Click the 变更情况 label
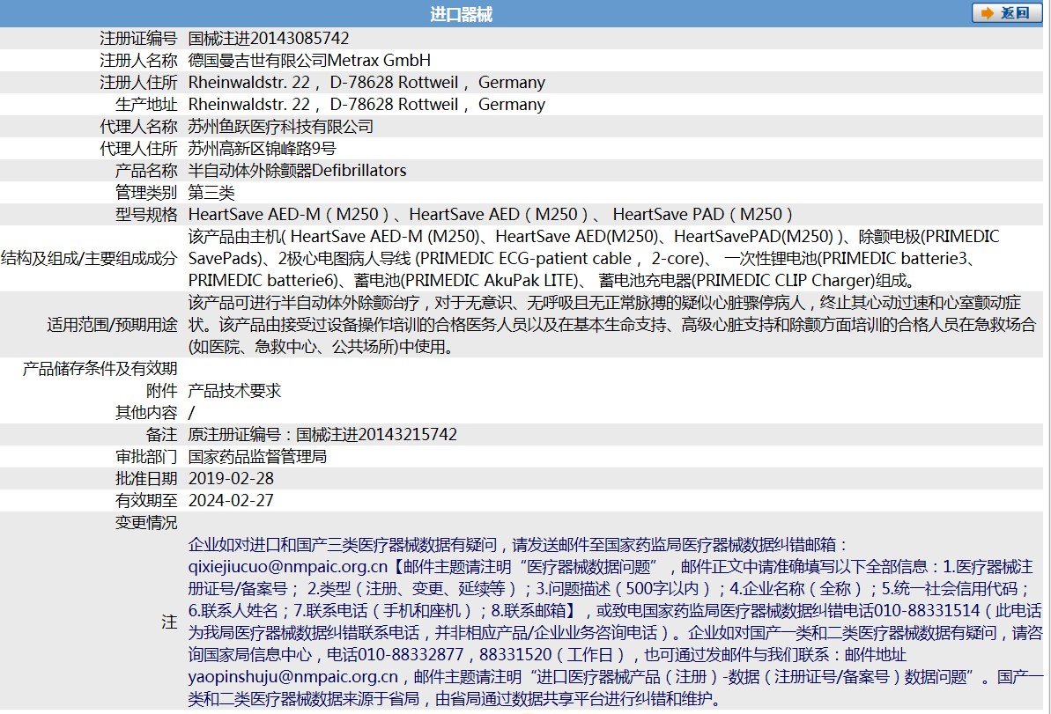1051x714 pixels. [146, 523]
